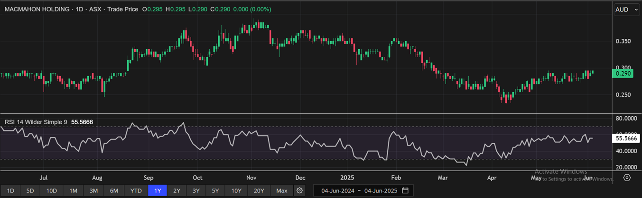Click the active 1Y range button
The image size is (642, 198).
pyautogui.click(x=157, y=190)
